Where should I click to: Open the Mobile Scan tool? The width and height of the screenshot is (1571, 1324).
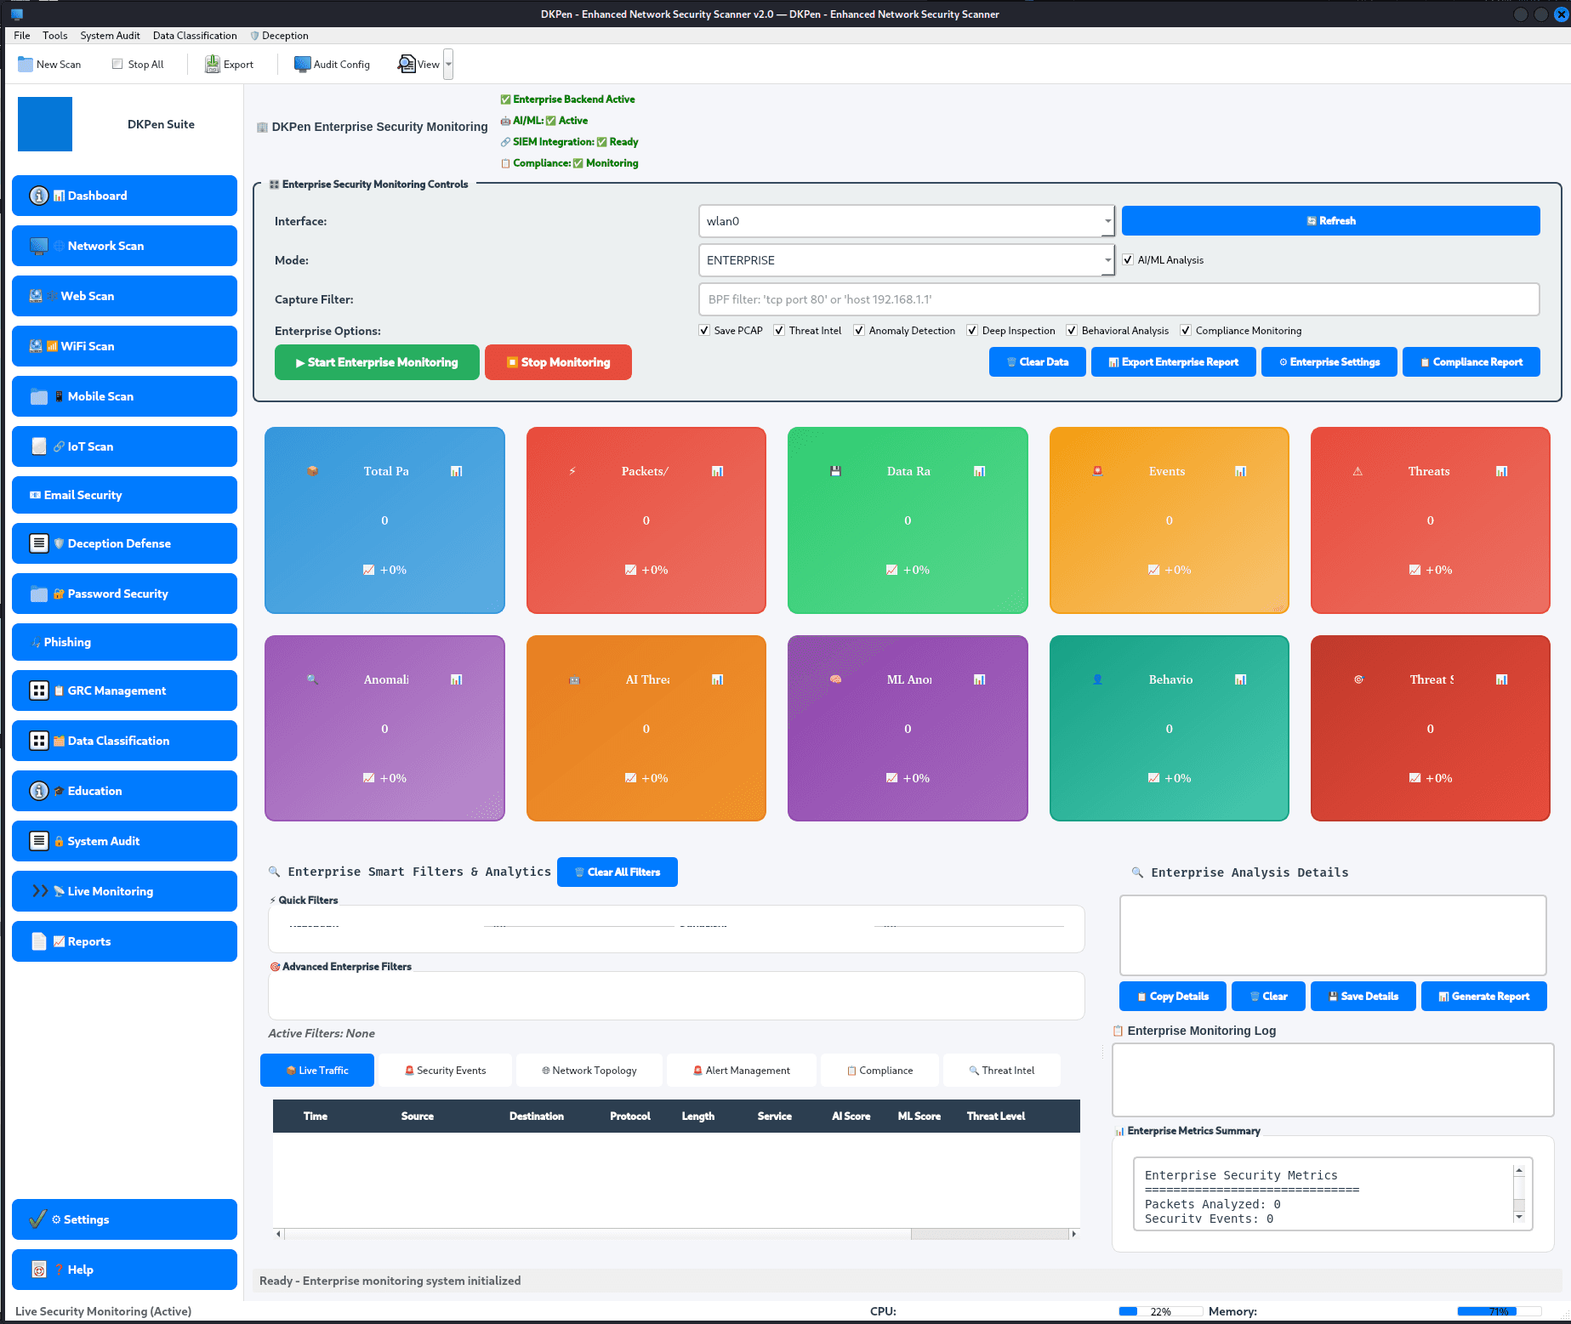123,396
